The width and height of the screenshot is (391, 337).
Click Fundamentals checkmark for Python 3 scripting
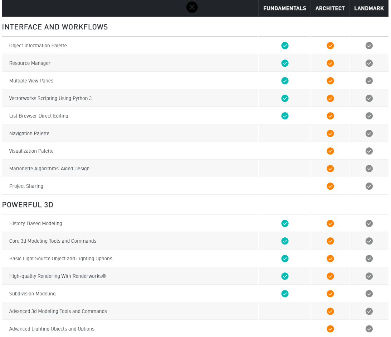point(285,98)
